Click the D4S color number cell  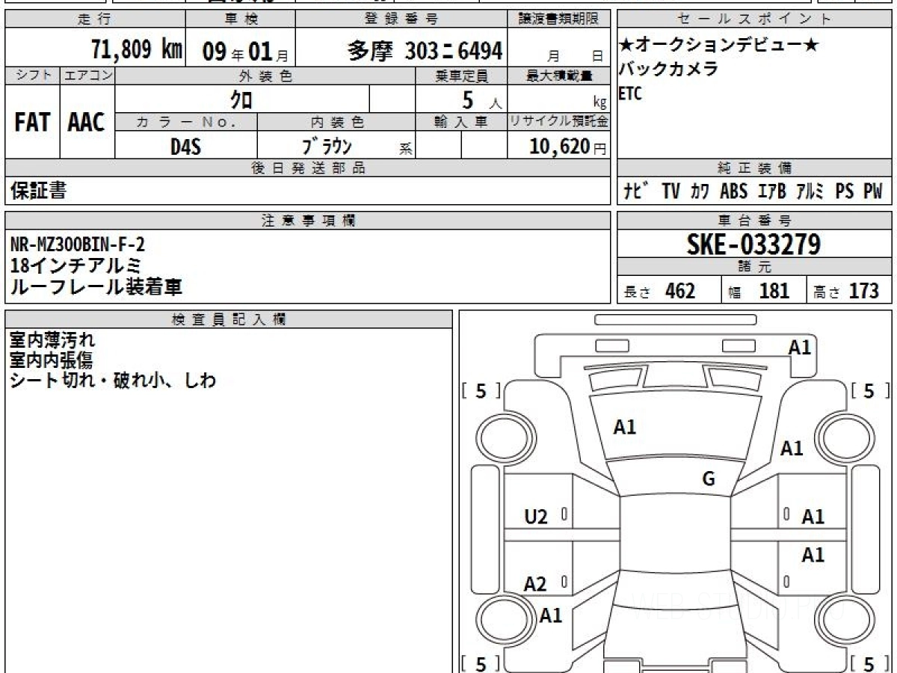coord(185,147)
